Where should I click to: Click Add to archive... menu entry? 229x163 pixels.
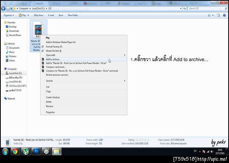pos(84,59)
